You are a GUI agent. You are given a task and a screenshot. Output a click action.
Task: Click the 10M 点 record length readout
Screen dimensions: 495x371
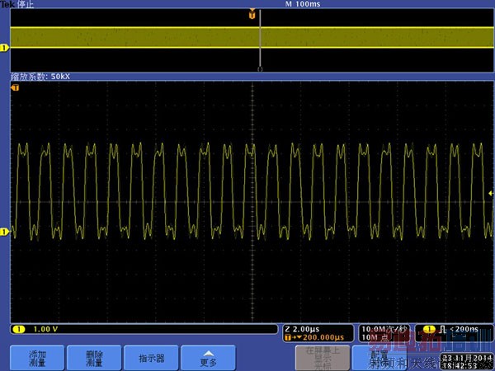[375, 337]
